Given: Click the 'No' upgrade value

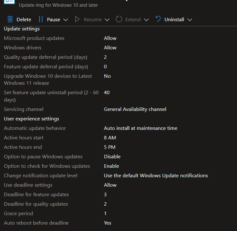Looking at the screenshot, I should coord(107,76).
